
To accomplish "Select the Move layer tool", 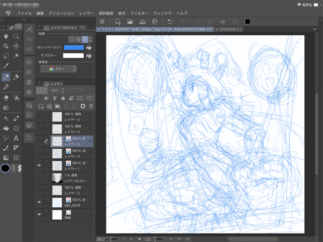I will pyautogui.click(x=16, y=46).
